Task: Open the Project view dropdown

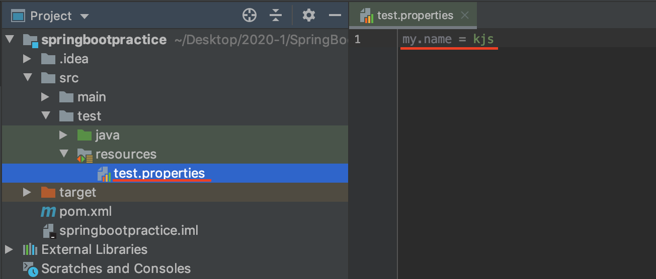Action: pyautogui.click(x=84, y=17)
